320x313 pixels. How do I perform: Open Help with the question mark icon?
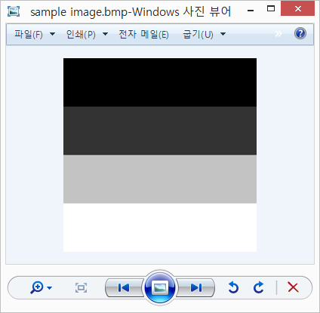[300, 33]
